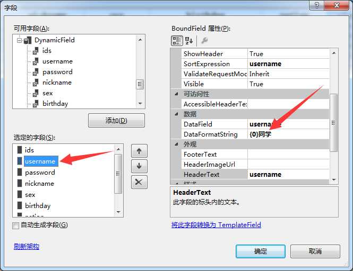Select nickname under DynamicField available fields

[x=57, y=83]
